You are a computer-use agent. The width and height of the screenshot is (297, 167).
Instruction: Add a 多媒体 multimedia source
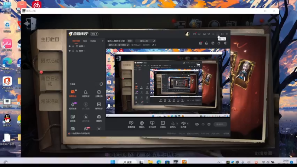pyautogui.click(x=163, y=124)
